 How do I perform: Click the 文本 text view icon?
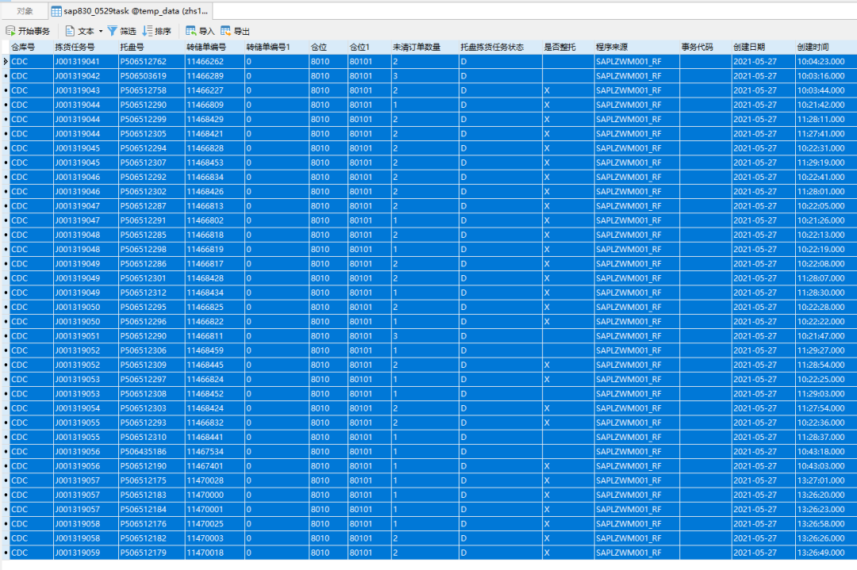(x=70, y=31)
